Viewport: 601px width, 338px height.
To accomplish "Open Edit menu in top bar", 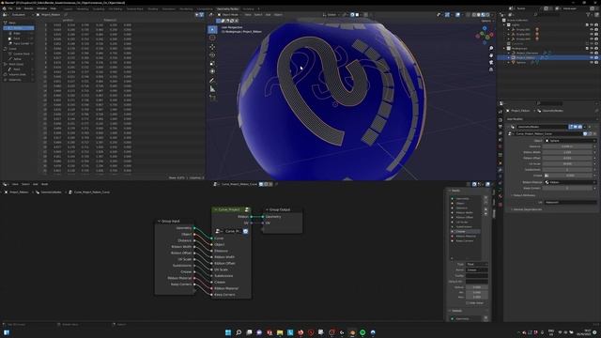I will 19,8.
